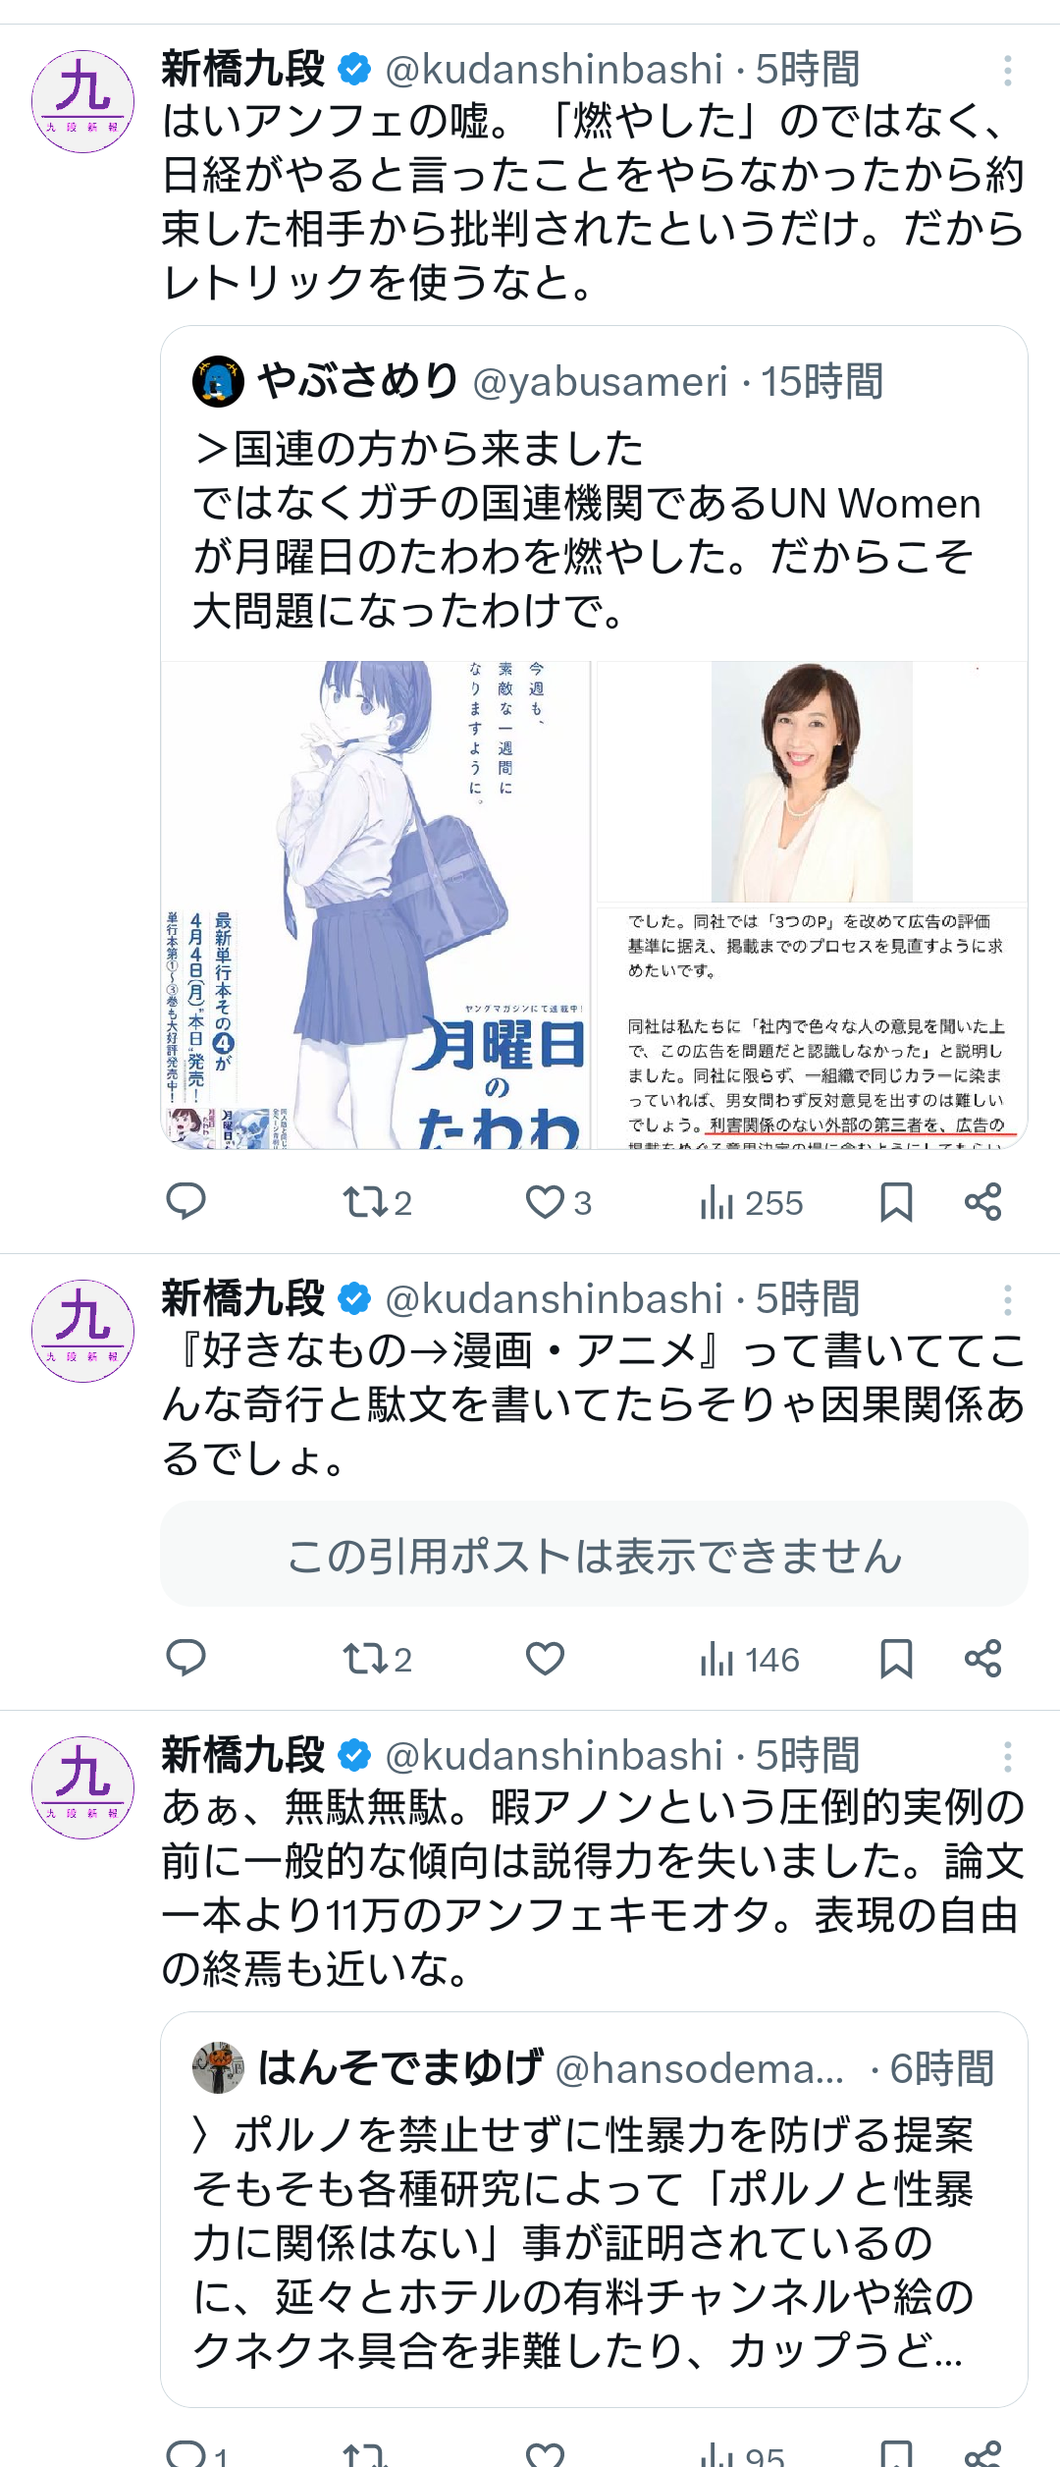Bookmark the second post
The height and width of the screenshot is (2467, 1060).
tap(896, 1659)
